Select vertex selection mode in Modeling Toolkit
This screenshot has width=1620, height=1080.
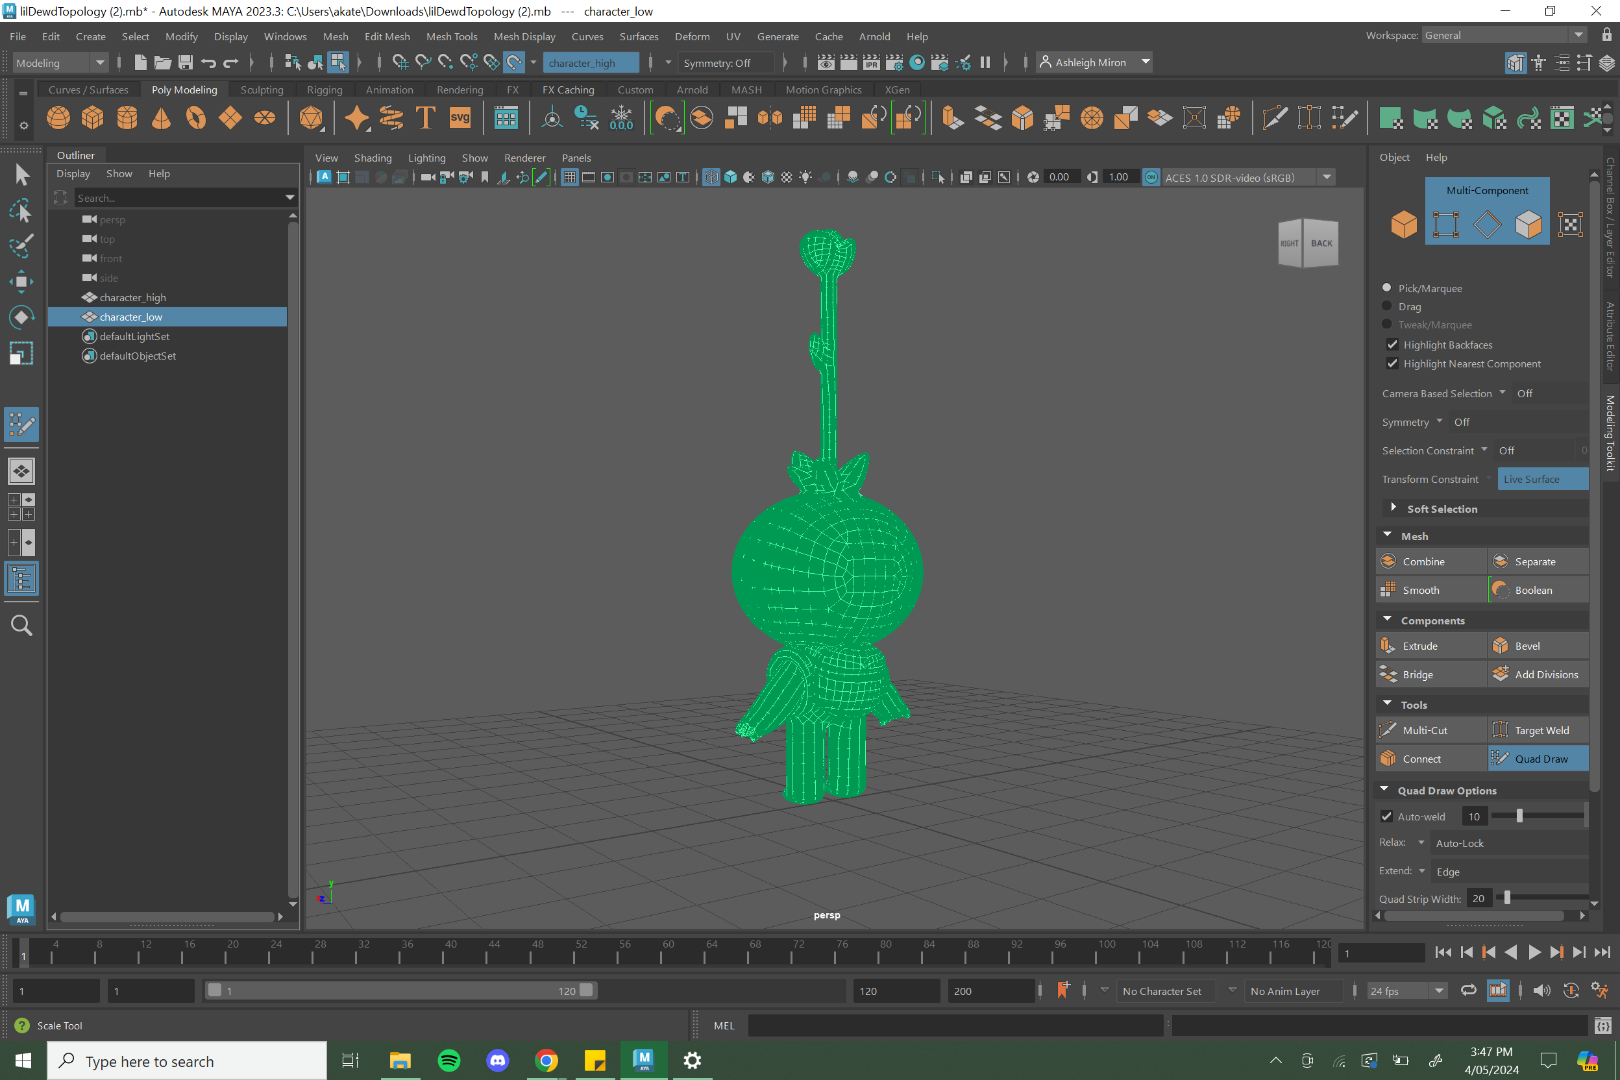tap(1446, 225)
